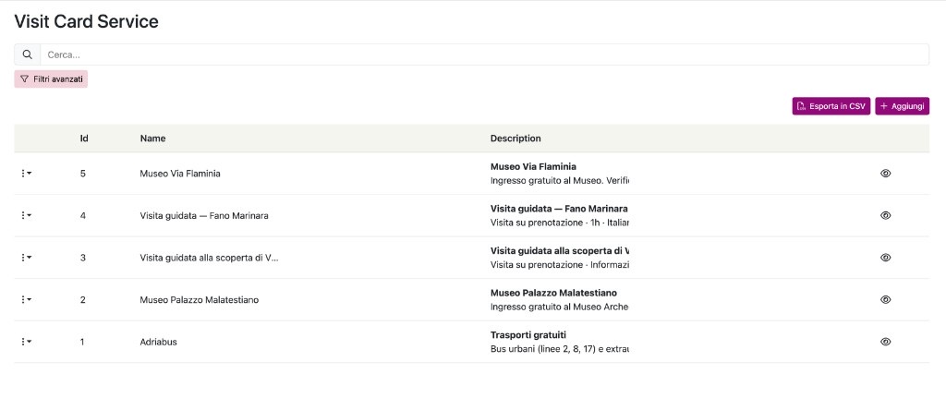Click the magnifier search icon

click(x=27, y=54)
